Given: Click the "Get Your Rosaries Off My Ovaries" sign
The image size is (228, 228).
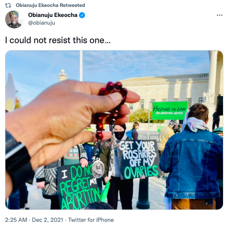Looking at the screenshot, I should pyautogui.click(x=138, y=159).
